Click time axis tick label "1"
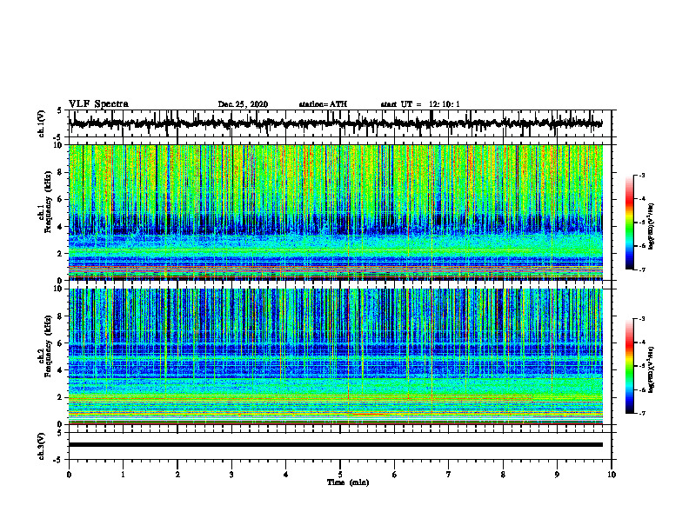The height and width of the screenshot is (532, 689). coord(123,475)
